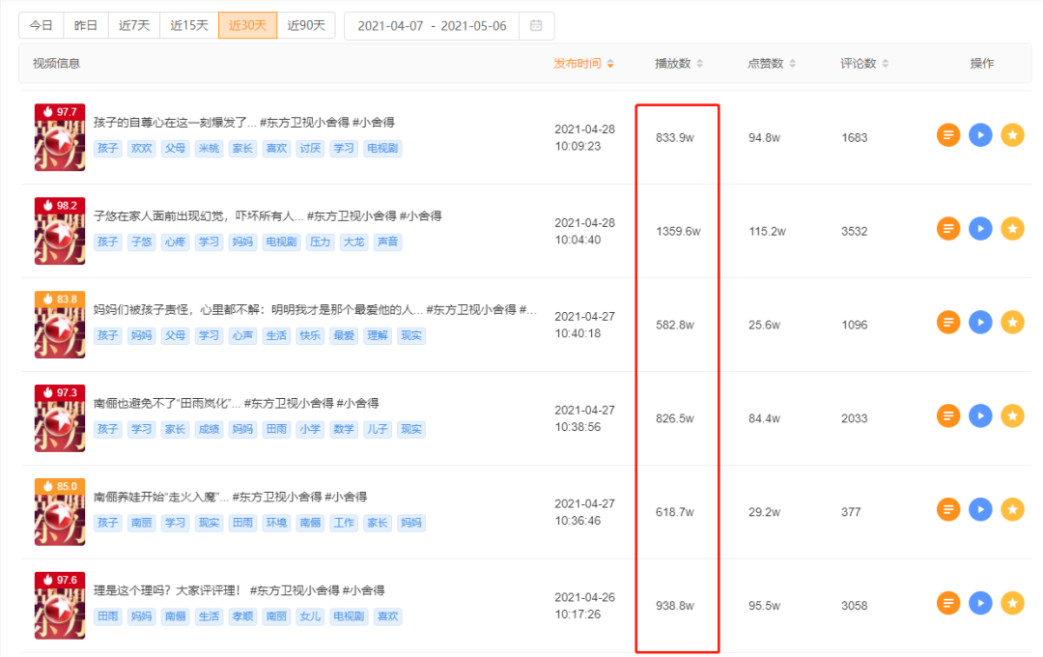Click the 115.2w likes value

pos(767,232)
